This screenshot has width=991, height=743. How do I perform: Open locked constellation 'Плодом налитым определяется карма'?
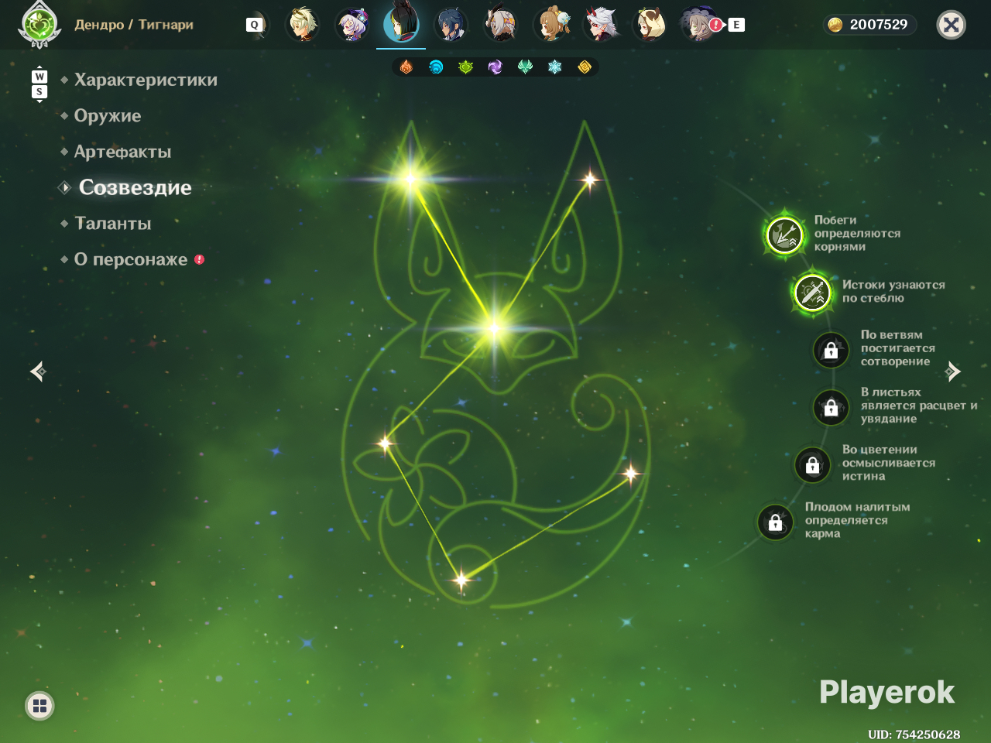click(x=775, y=522)
